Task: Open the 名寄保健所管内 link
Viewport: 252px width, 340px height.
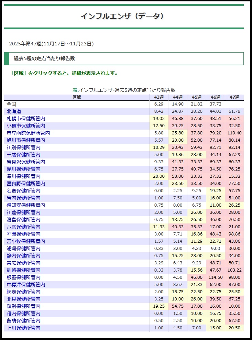Action: (x=23, y=191)
